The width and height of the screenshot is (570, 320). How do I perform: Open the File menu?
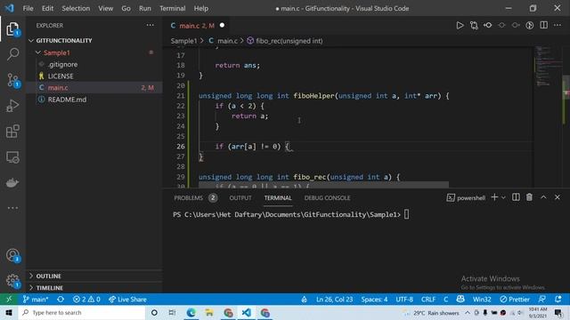[x=28, y=8]
